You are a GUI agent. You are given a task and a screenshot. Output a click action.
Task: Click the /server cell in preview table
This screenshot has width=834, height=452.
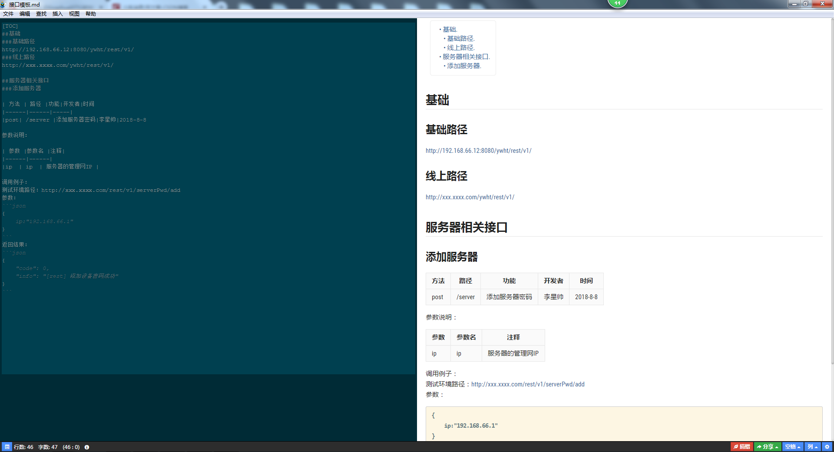pyautogui.click(x=466, y=297)
